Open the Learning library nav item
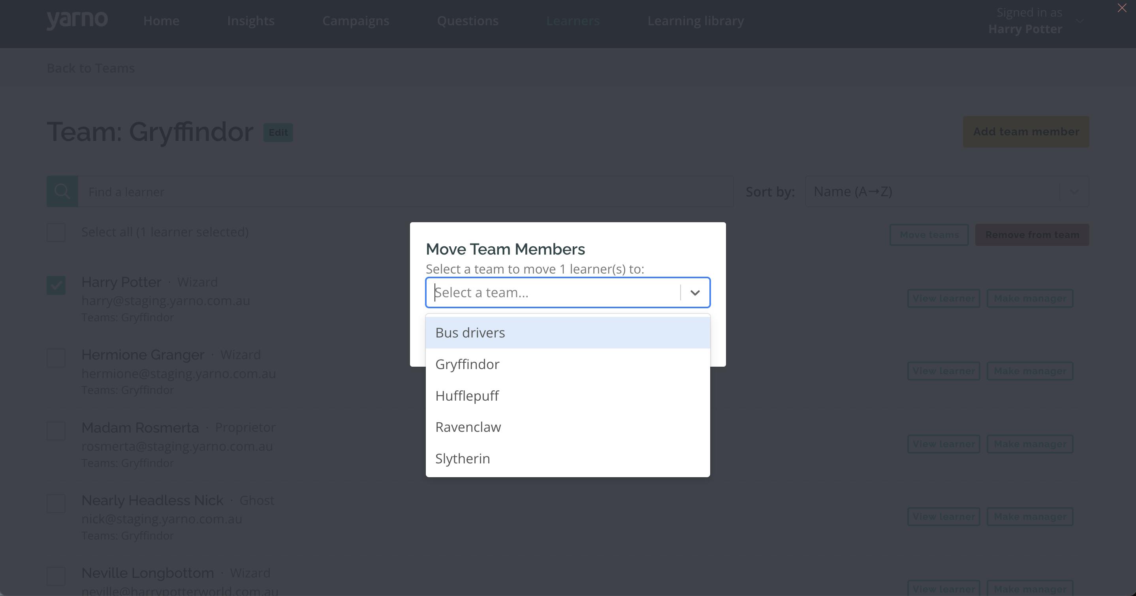Screen dimensions: 1136x596 pos(696,21)
